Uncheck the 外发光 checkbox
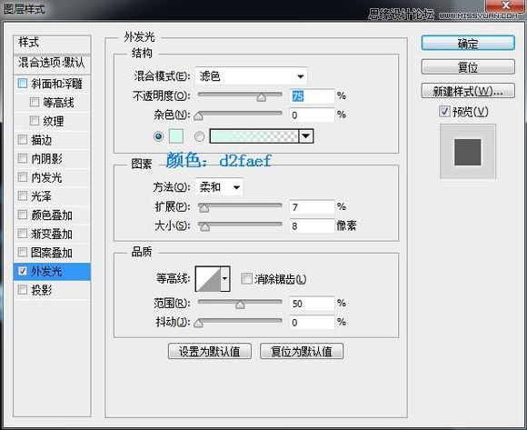The image size is (527, 430). tap(23, 271)
